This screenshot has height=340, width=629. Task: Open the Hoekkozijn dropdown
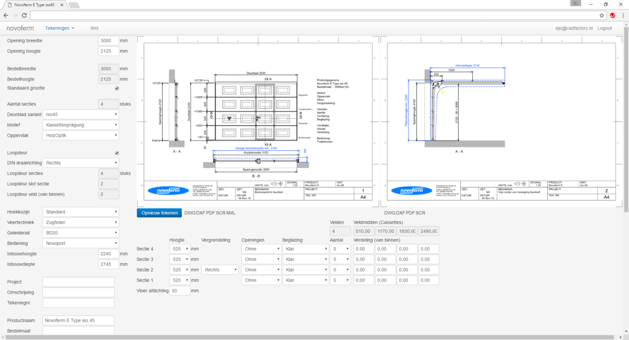(x=81, y=212)
